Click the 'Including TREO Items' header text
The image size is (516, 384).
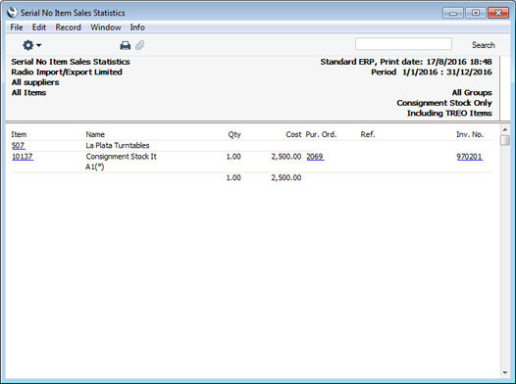449,113
